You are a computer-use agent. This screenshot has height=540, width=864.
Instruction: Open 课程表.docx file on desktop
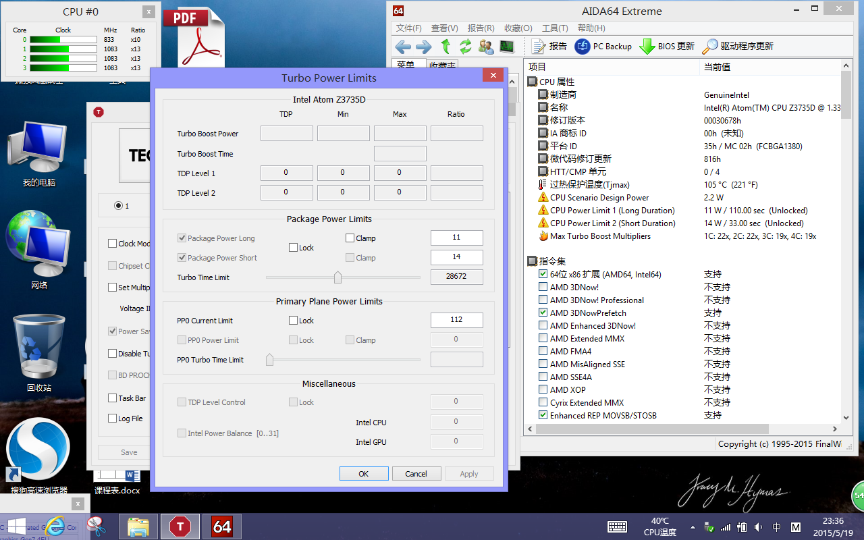coord(117,483)
